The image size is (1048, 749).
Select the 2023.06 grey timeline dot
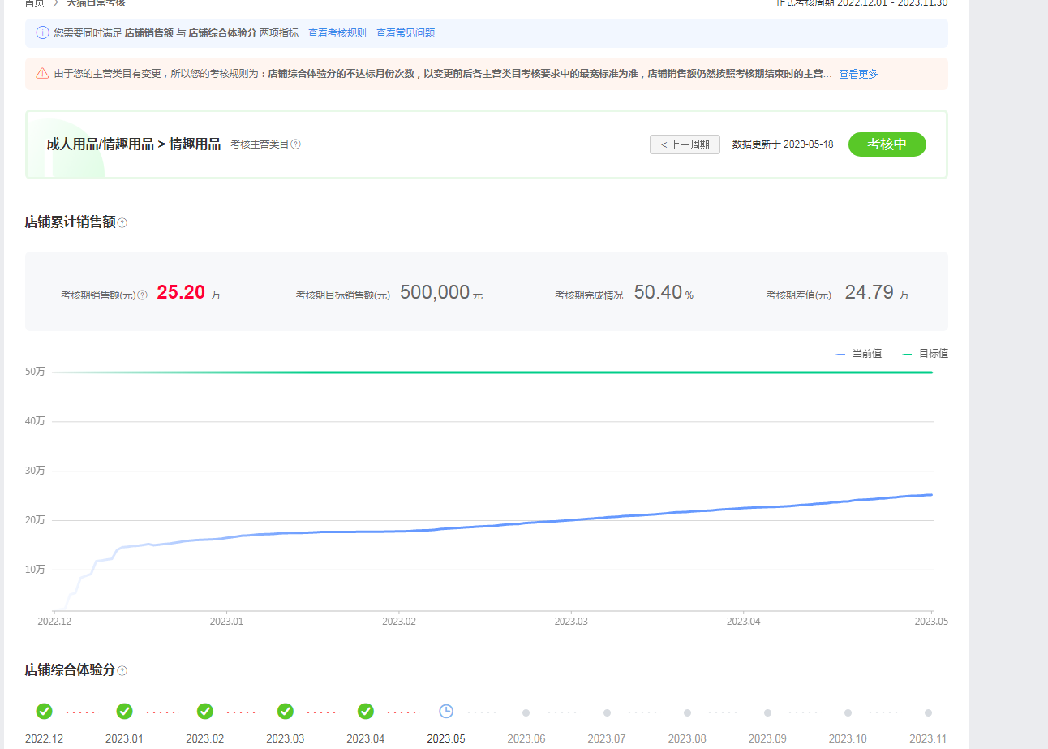(x=526, y=712)
